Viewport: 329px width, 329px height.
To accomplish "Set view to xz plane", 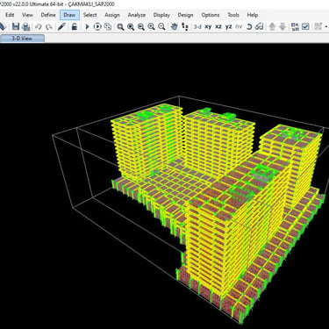I will click(x=218, y=26).
